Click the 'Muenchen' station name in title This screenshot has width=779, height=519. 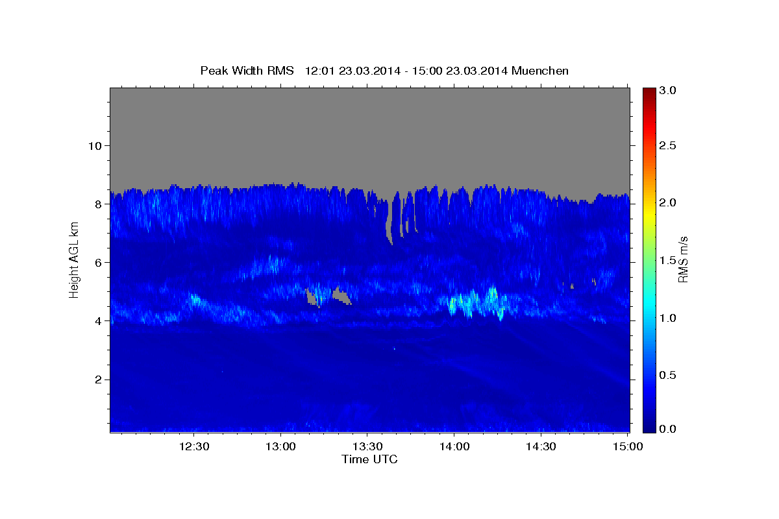tap(540, 71)
